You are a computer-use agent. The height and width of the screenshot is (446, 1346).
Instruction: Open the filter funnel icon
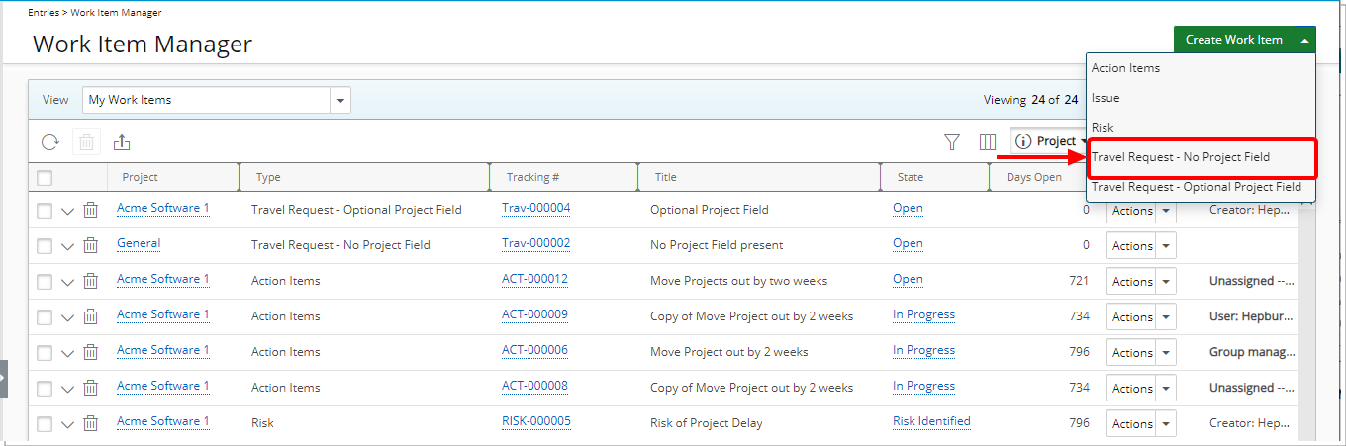click(952, 142)
